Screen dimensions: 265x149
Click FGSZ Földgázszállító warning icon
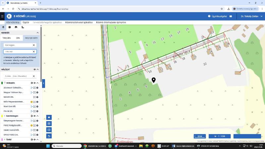[x=31, y=125]
